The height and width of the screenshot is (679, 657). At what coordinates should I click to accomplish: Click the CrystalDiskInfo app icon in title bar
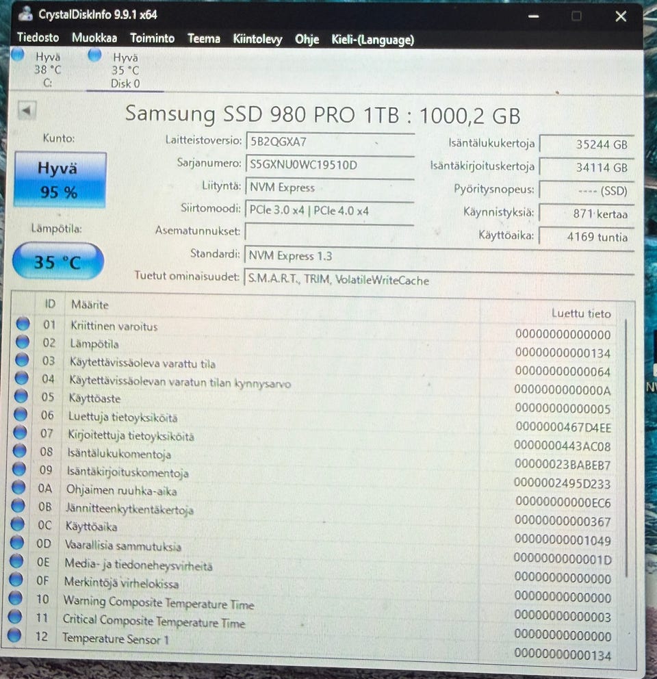coord(25,14)
